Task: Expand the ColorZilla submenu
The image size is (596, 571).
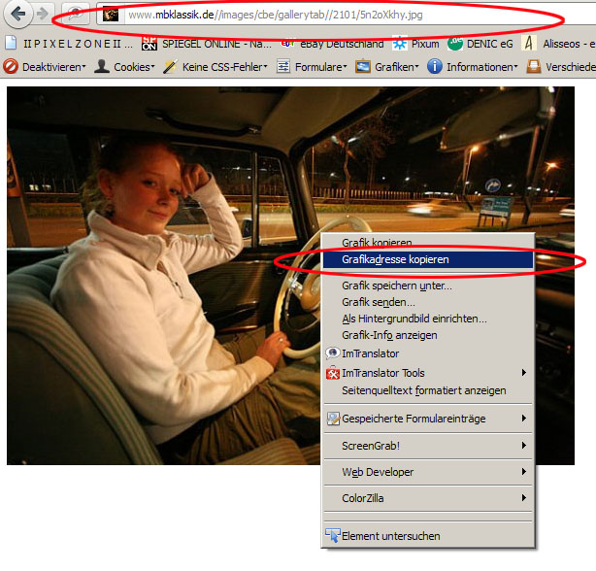Action: pos(428,498)
